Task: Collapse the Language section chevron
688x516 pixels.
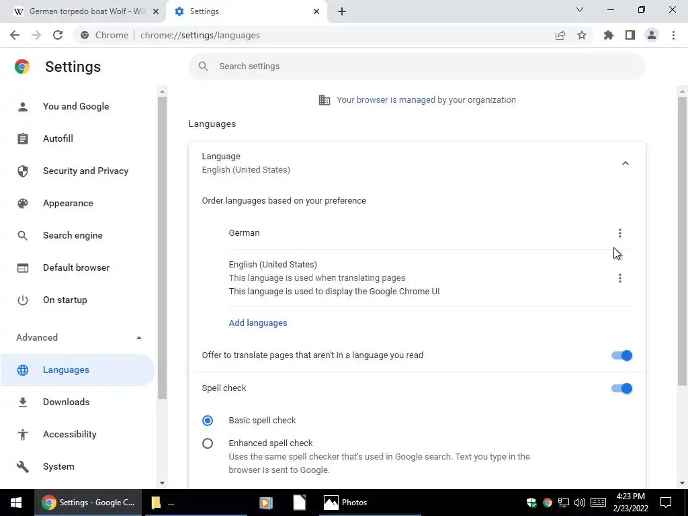Action: tap(626, 163)
